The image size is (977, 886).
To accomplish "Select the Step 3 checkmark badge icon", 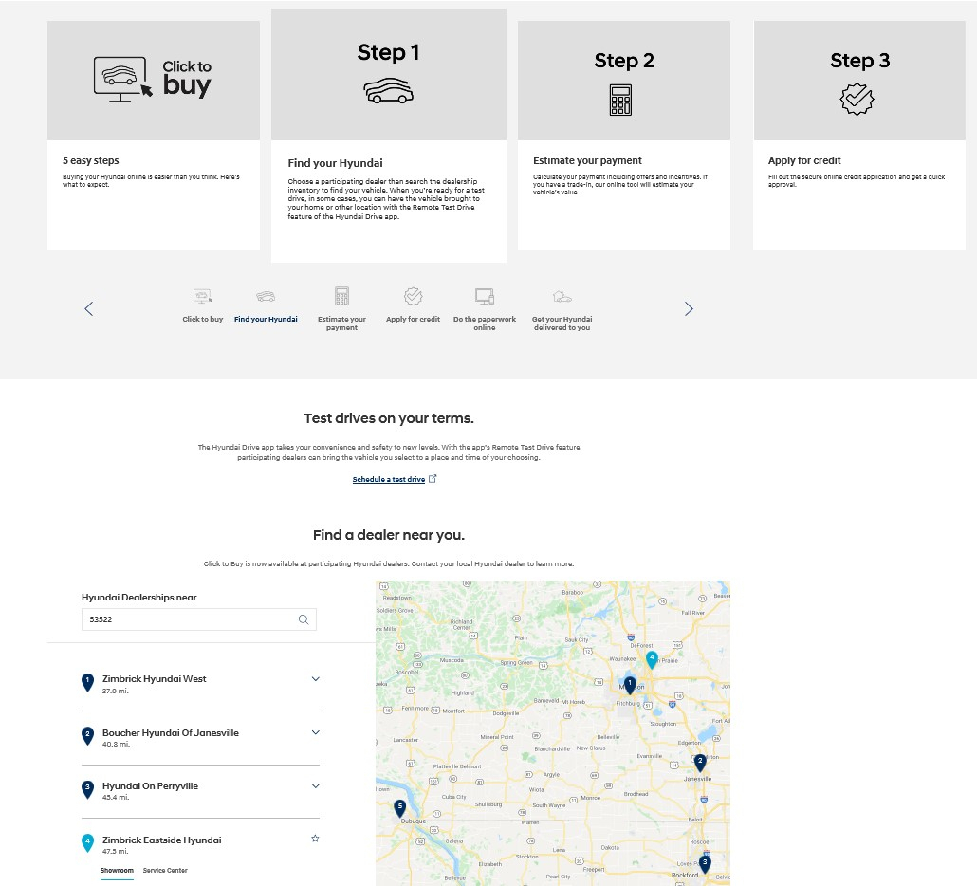I will [857, 100].
